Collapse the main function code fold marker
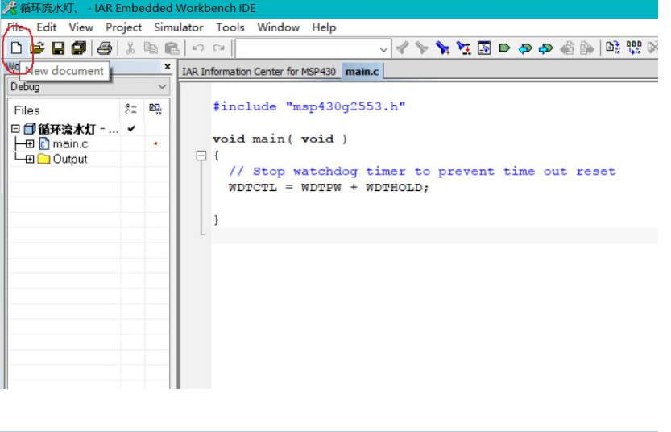Image resolution: width=671 pixels, height=432 pixels. pyautogui.click(x=201, y=155)
